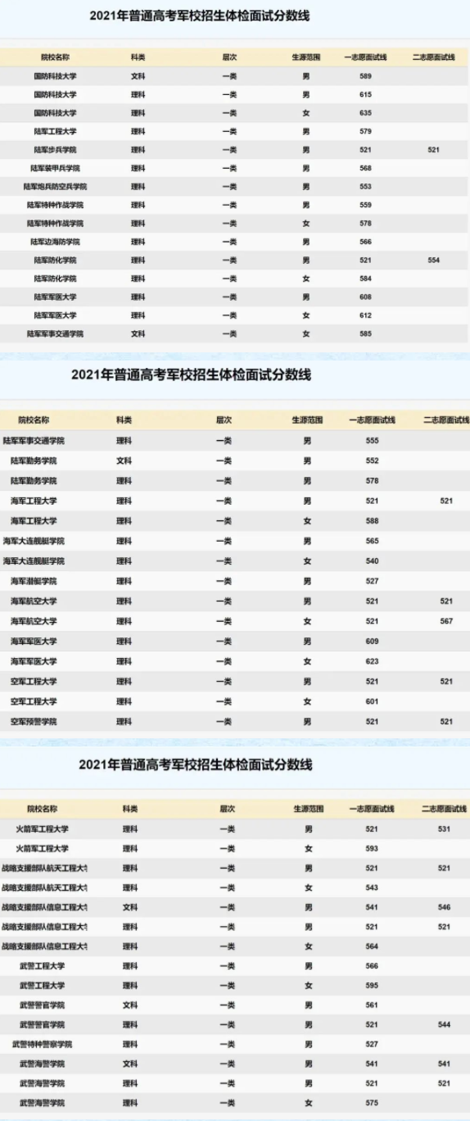Select the score value 593
Screen dimensions: 470x1121
pos(372,848)
